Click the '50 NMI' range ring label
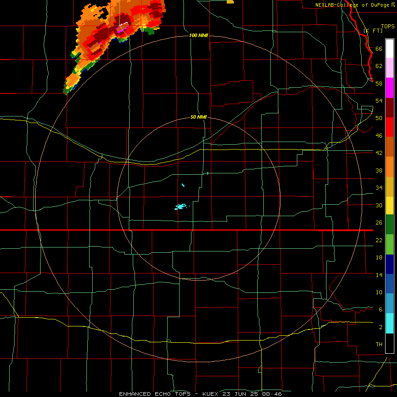Image resolution: width=397 pixels, height=397 pixels. click(x=198, y=117)
